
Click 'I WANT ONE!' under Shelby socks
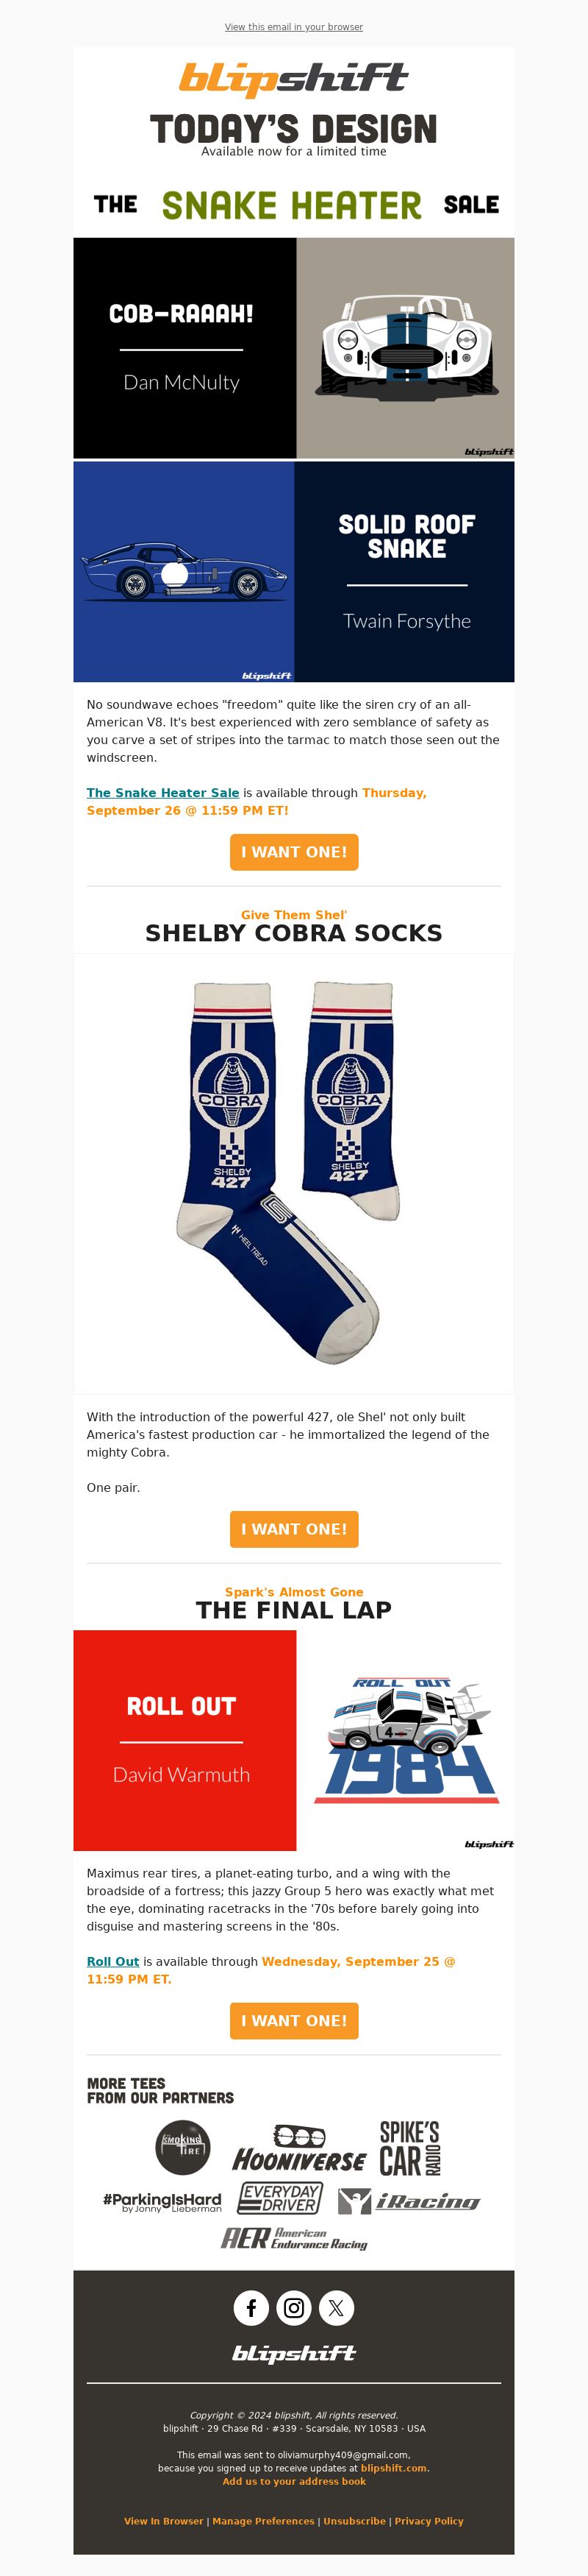(x=293, y=1529)
